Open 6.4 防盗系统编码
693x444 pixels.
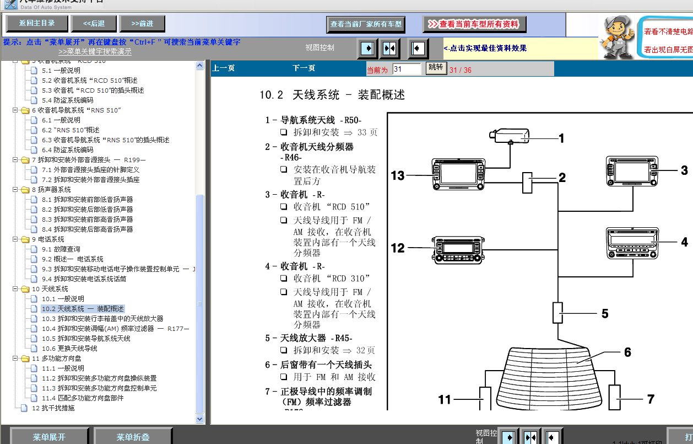tap(67, 150)
